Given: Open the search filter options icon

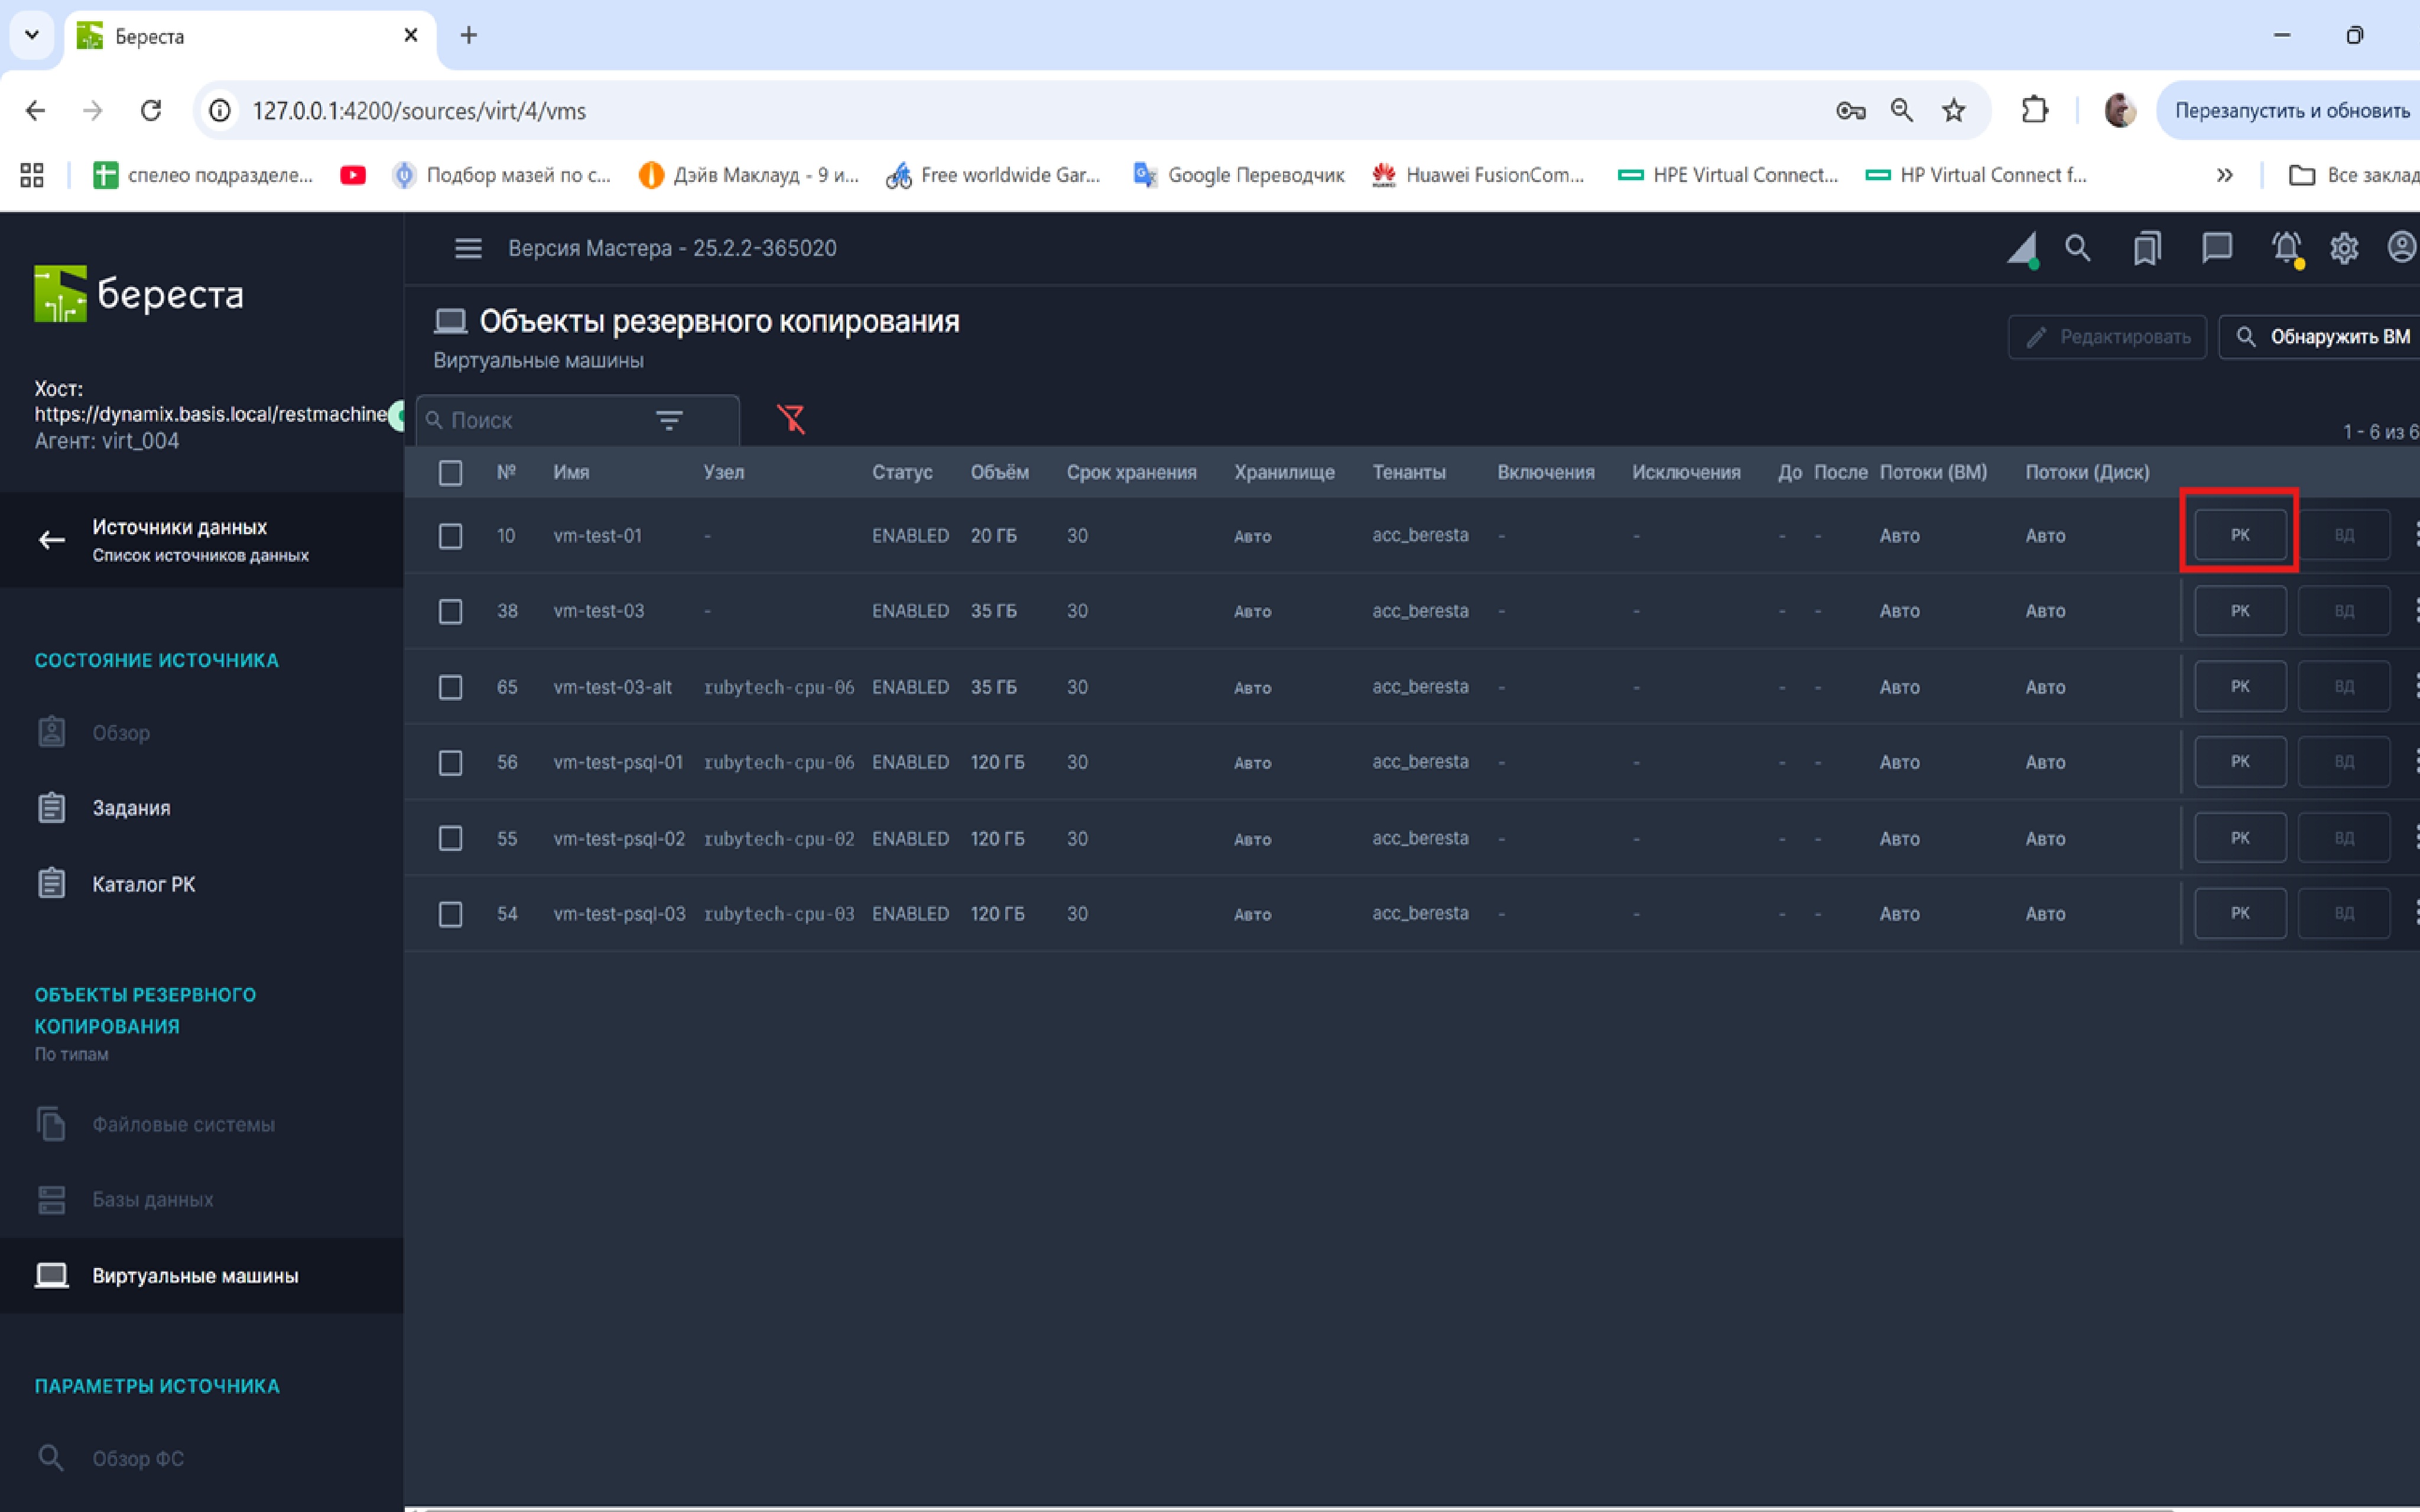Looking at the screenshot, I should [669, 420].
